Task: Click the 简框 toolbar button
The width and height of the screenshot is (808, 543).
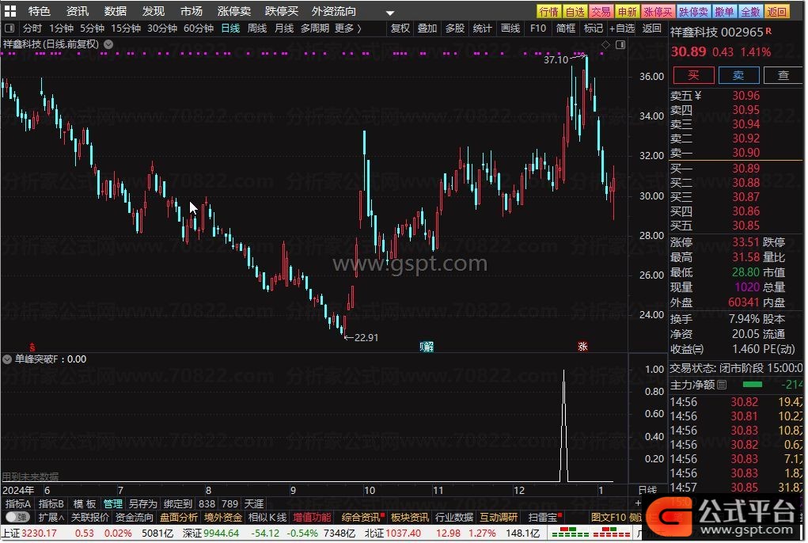Action: point(565,28)
